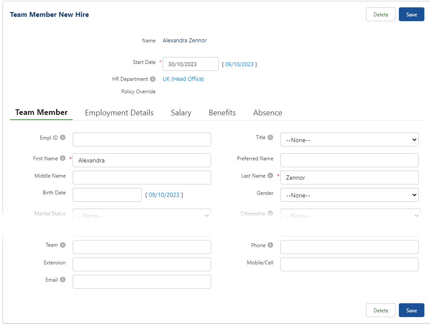This screenshot has height=324, width=430.
Task: Click into the Start Date field
Action: [190, 64]
